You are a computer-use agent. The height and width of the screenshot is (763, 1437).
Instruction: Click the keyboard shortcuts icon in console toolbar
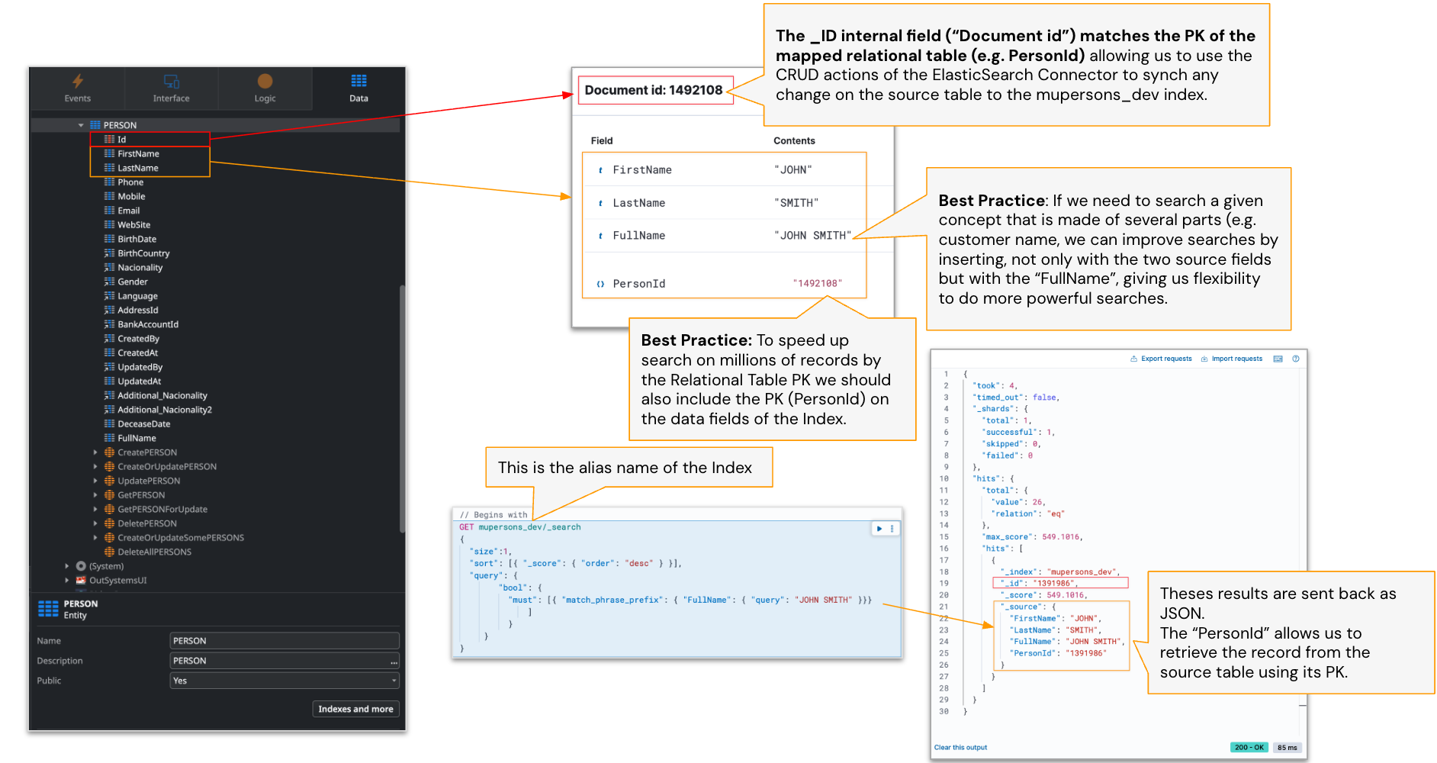(x=1278, y=358)
